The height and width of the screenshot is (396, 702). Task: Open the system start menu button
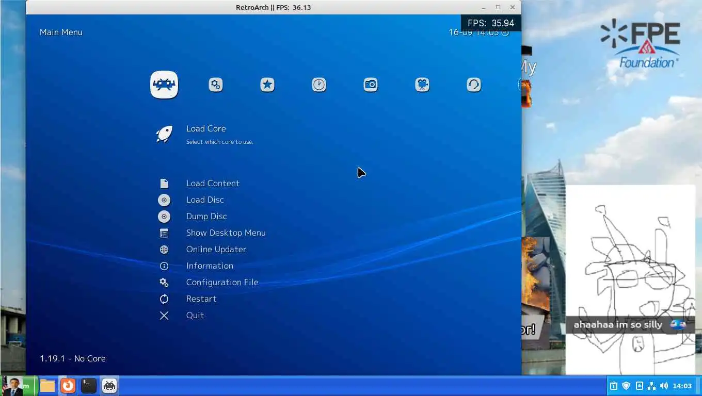[x=19, y=386]
